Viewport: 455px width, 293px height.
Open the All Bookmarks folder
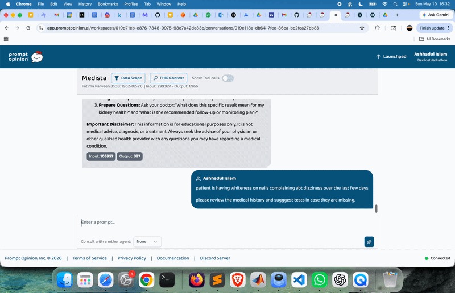point(435,39)
